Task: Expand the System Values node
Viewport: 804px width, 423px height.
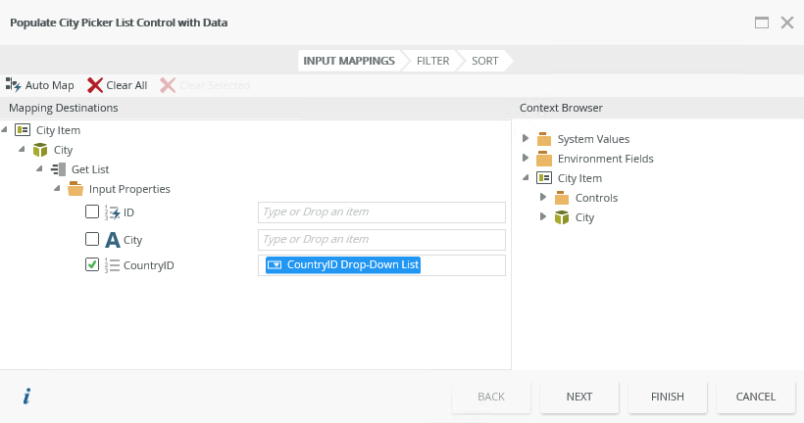Action: (x=527, y=139)
